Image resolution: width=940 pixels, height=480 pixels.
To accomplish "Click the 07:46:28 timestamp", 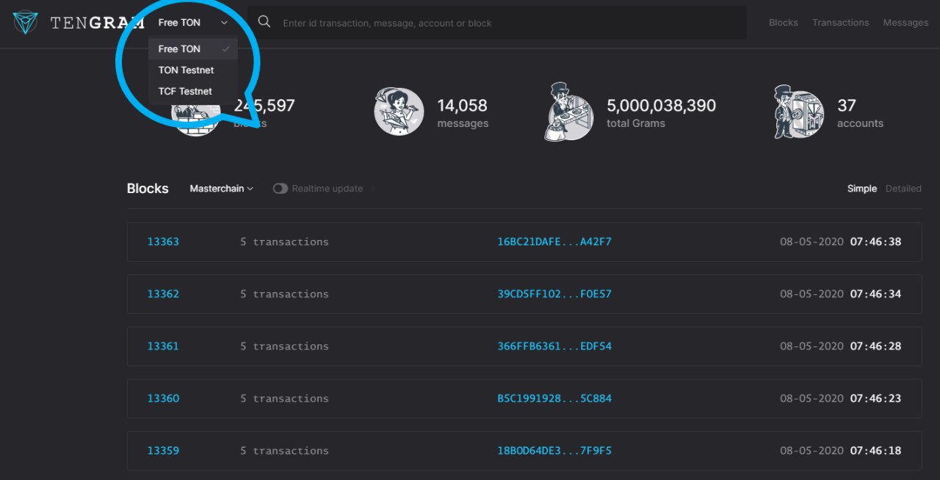I will point(875,346).
